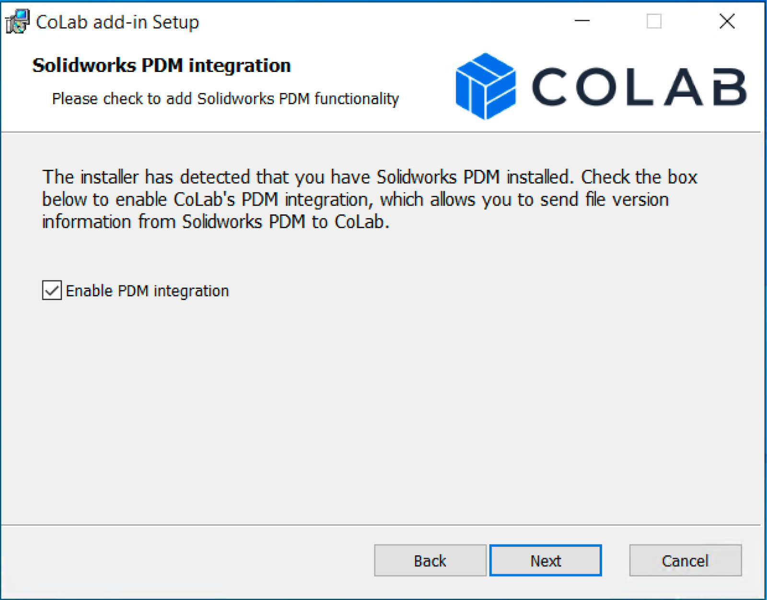Cancel the CoLab add-in installation
Screen dimensions: 767x600
click(x=685, y=560)
